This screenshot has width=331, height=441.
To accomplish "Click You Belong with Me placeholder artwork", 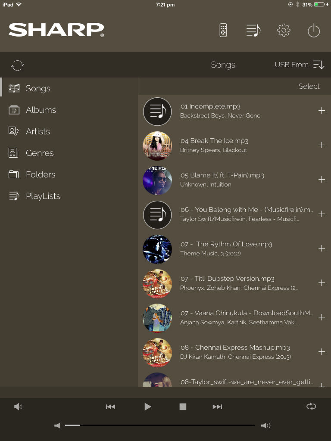I will pyautogui.click(x=157, y=215).
